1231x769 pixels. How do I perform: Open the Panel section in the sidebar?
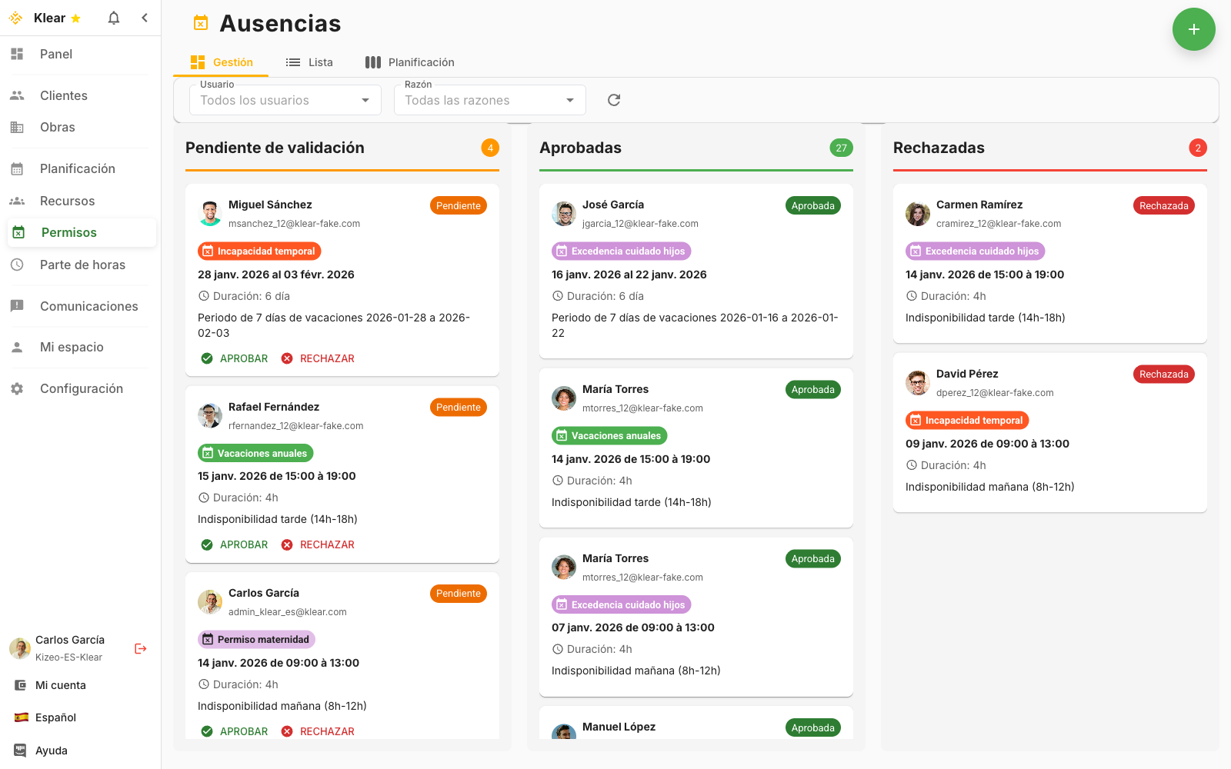click(x=55, y=54)
